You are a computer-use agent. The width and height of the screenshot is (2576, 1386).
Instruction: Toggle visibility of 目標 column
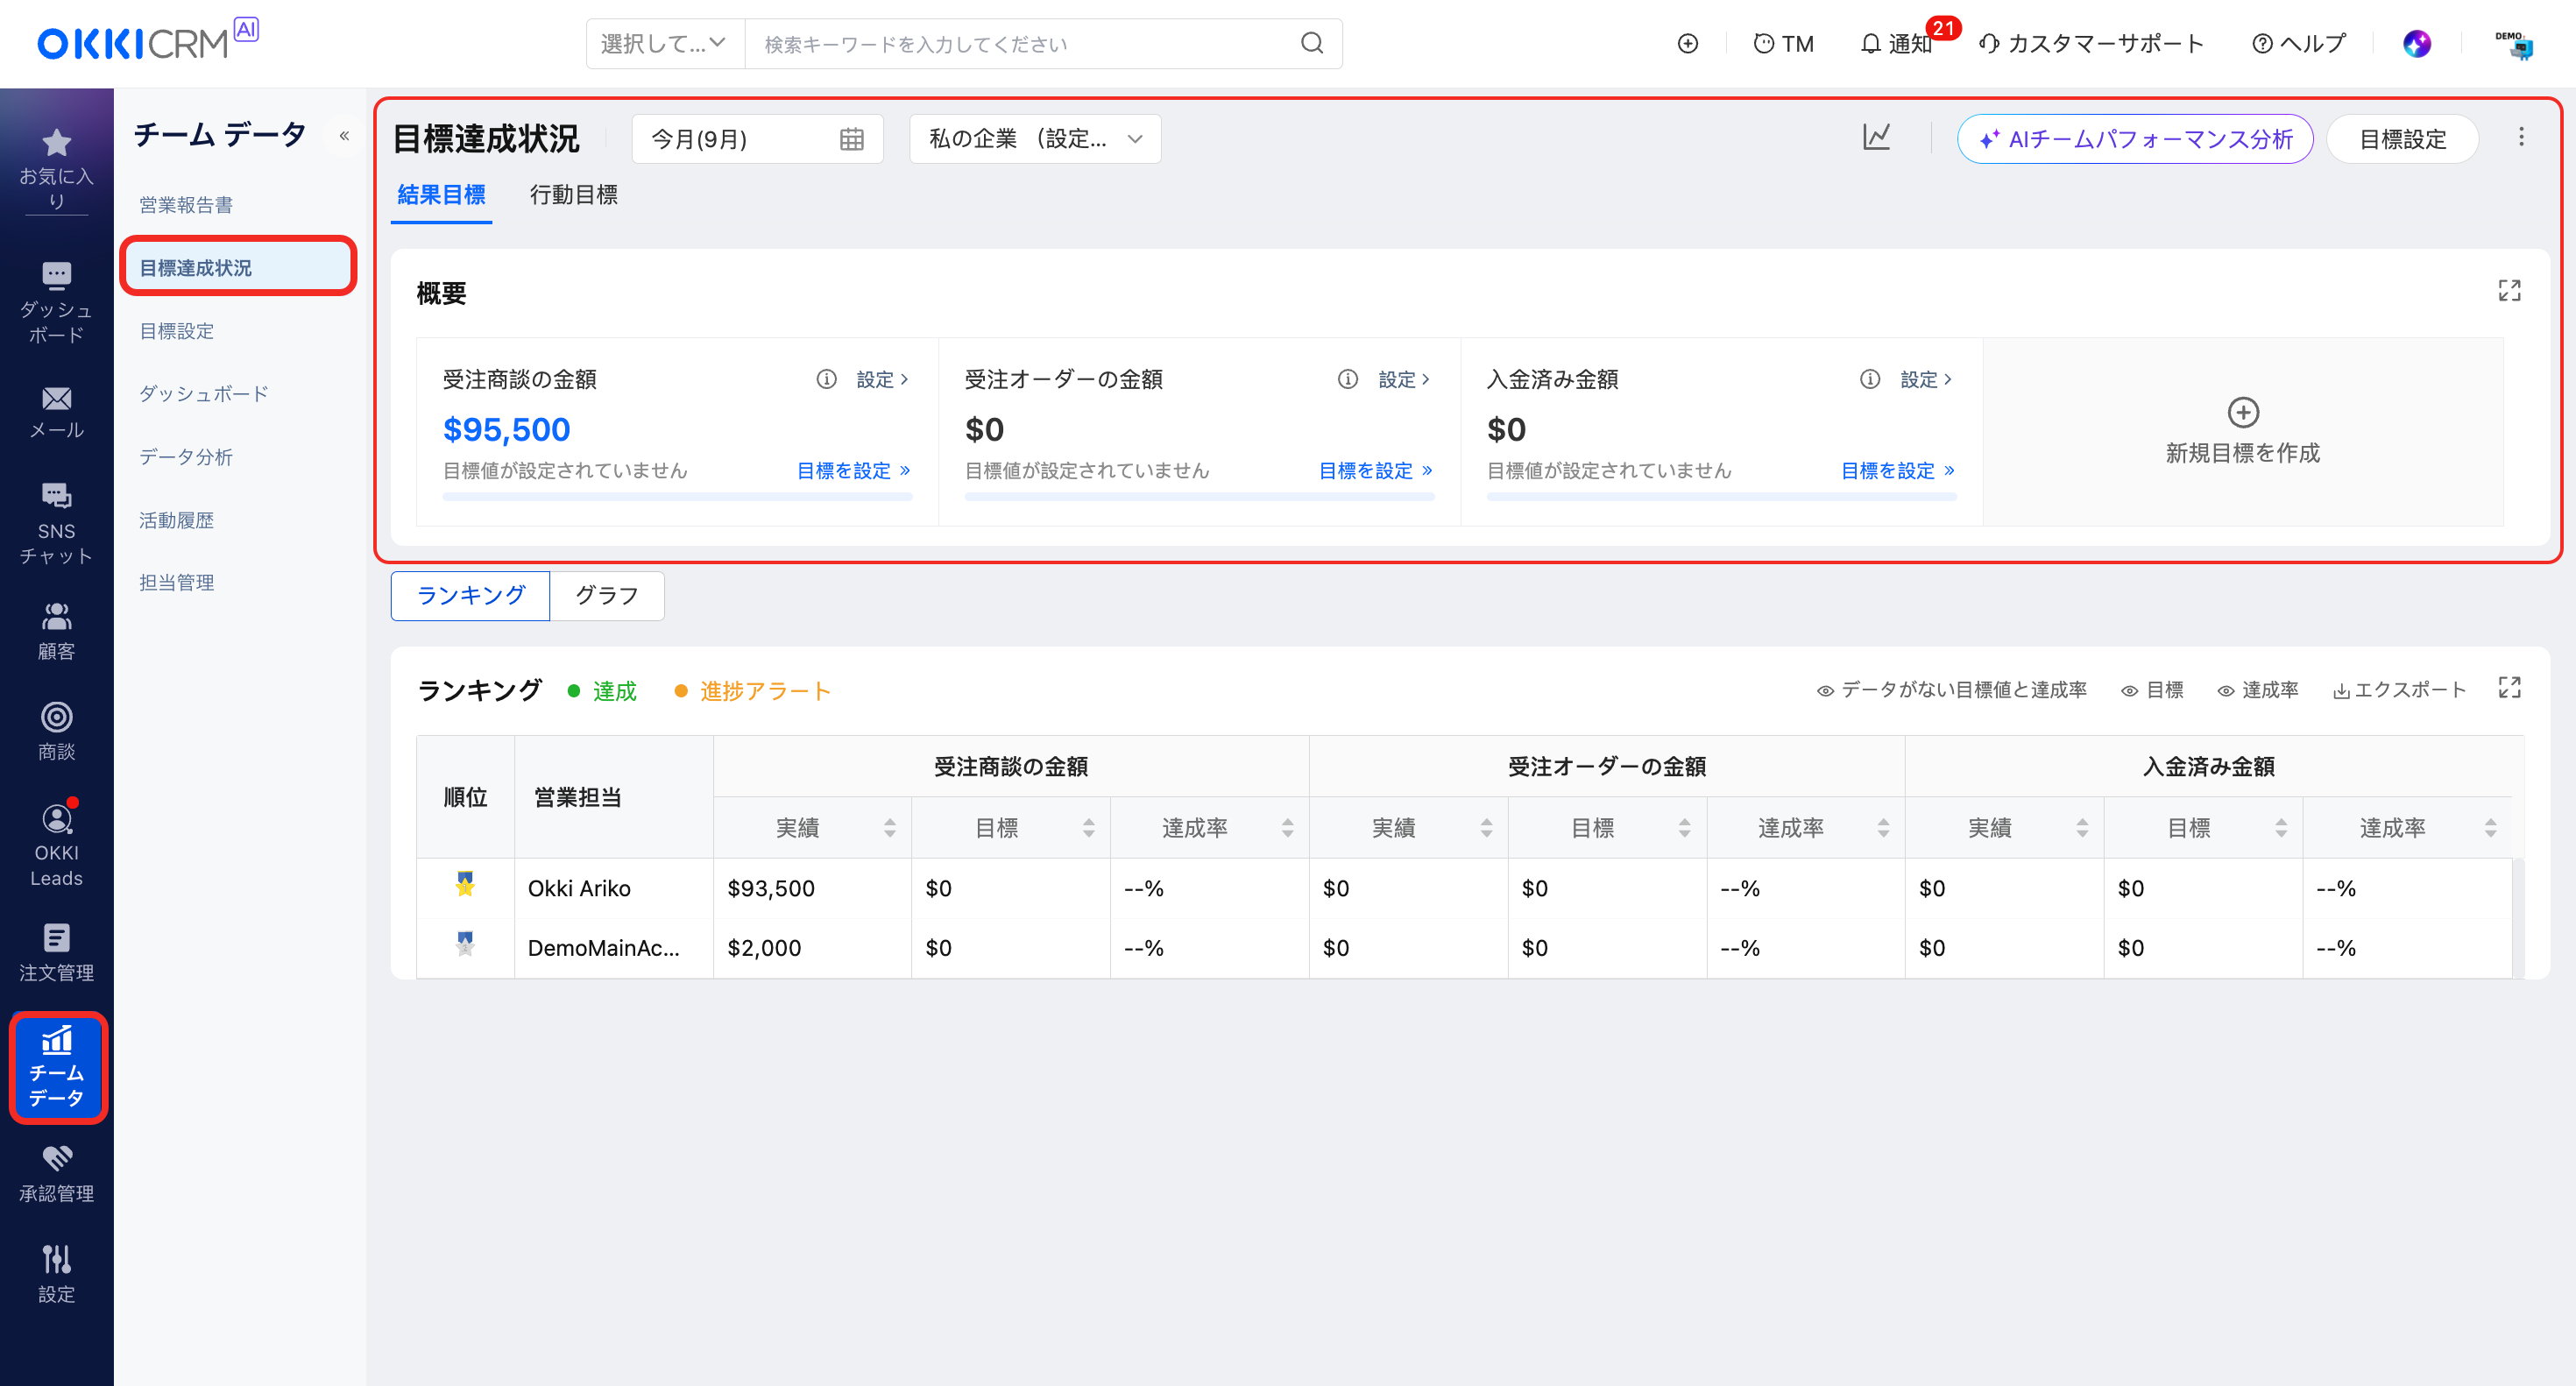[2151, 690]
